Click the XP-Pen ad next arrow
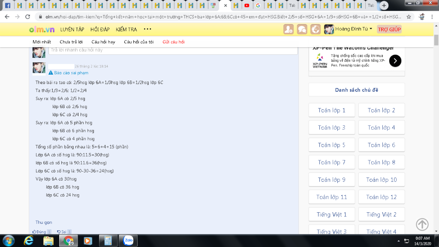Screen dimensions: 439x247 pyautogui.click(x=395, y=61)
